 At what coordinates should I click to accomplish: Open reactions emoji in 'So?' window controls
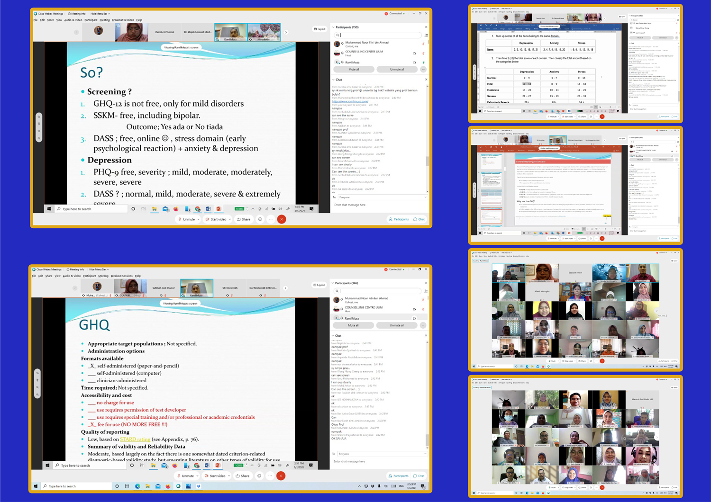tap(260, 219)
